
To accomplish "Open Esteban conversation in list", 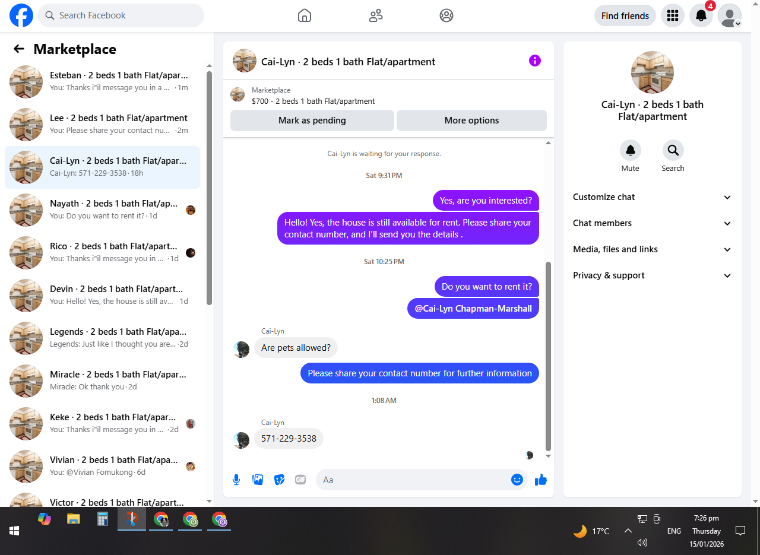I will tap(102, 82).
